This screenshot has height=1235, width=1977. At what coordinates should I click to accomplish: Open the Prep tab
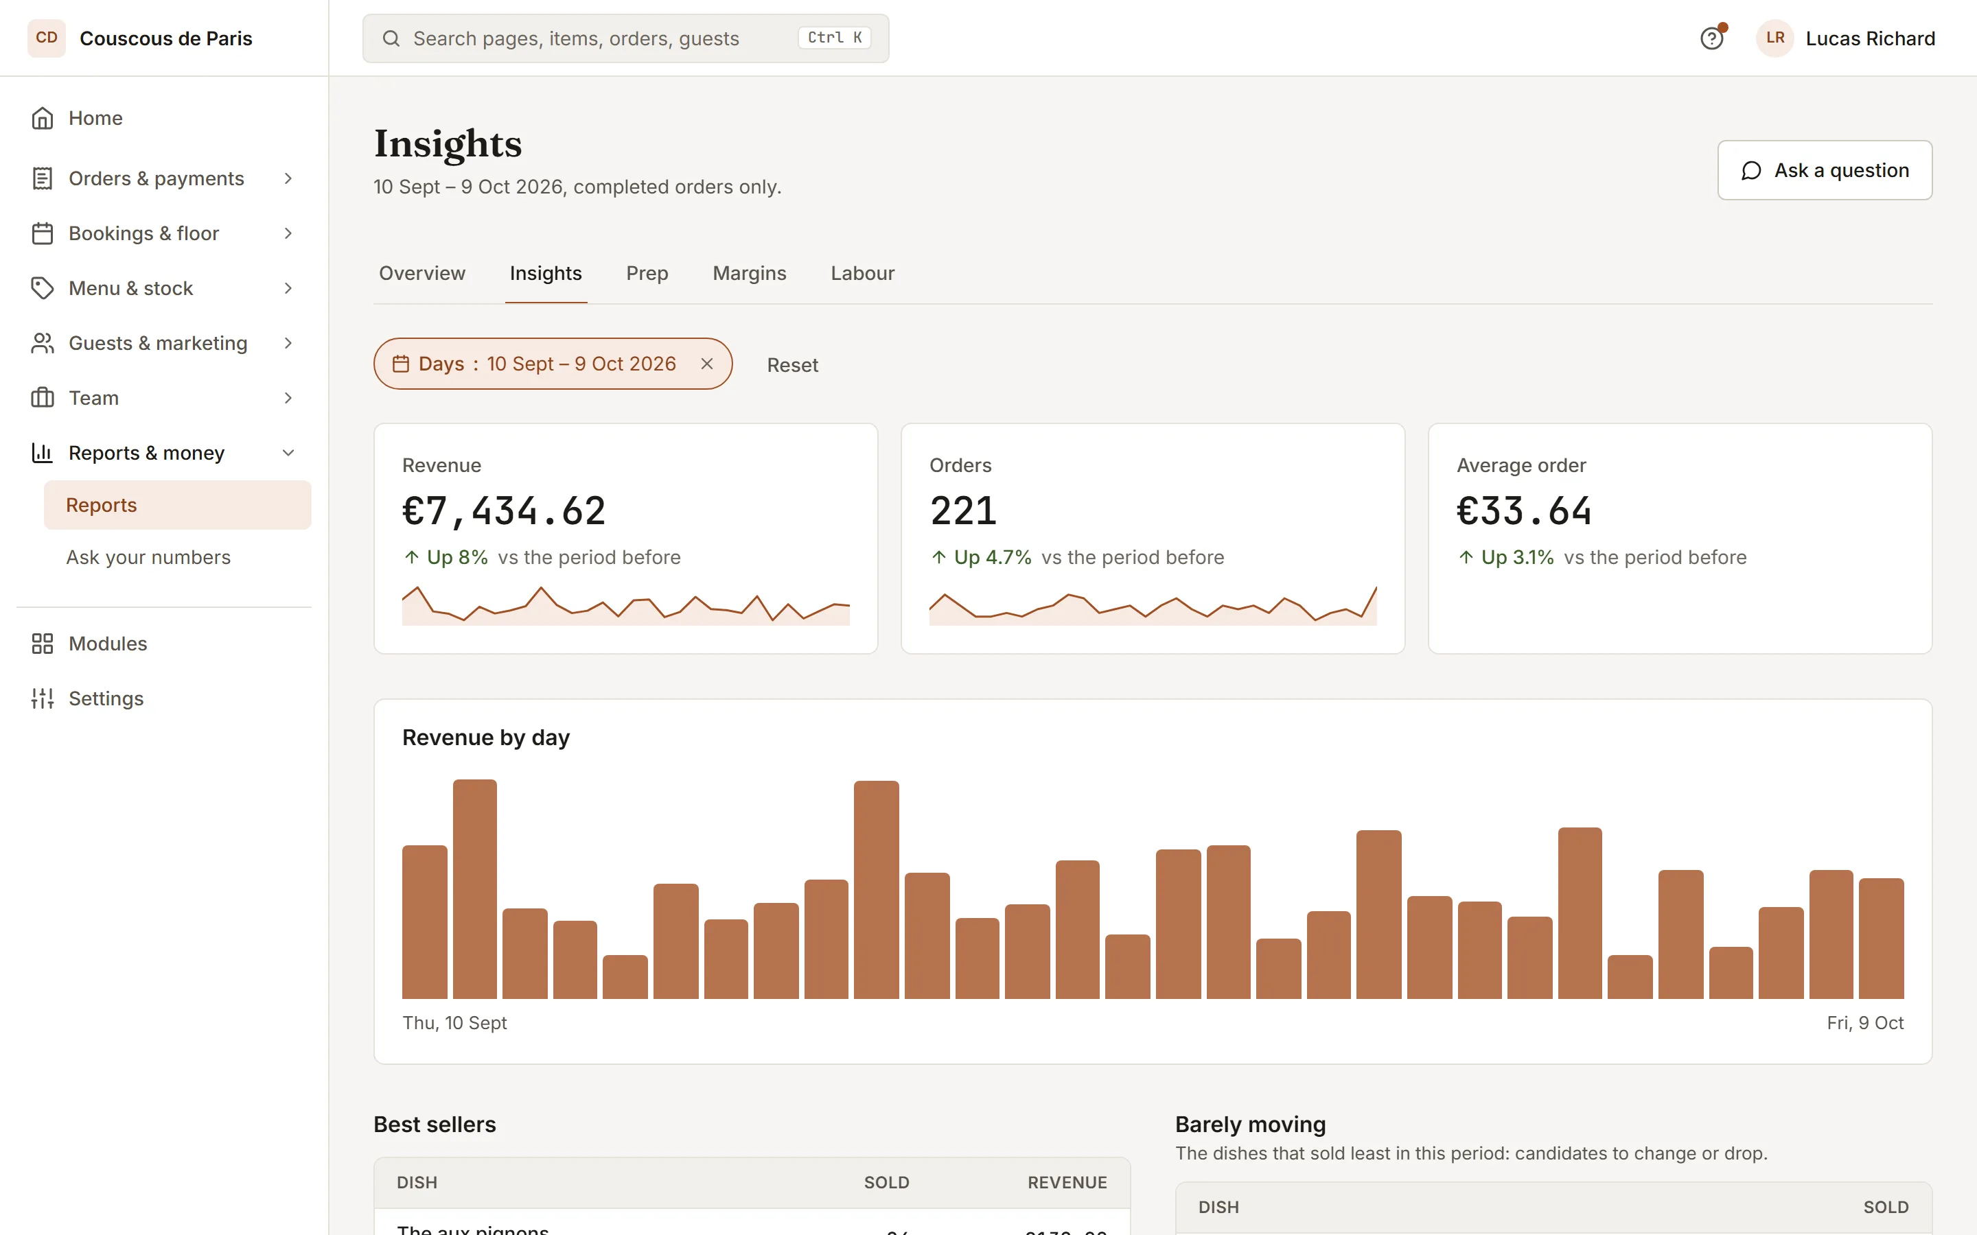[x=647, y=274]
